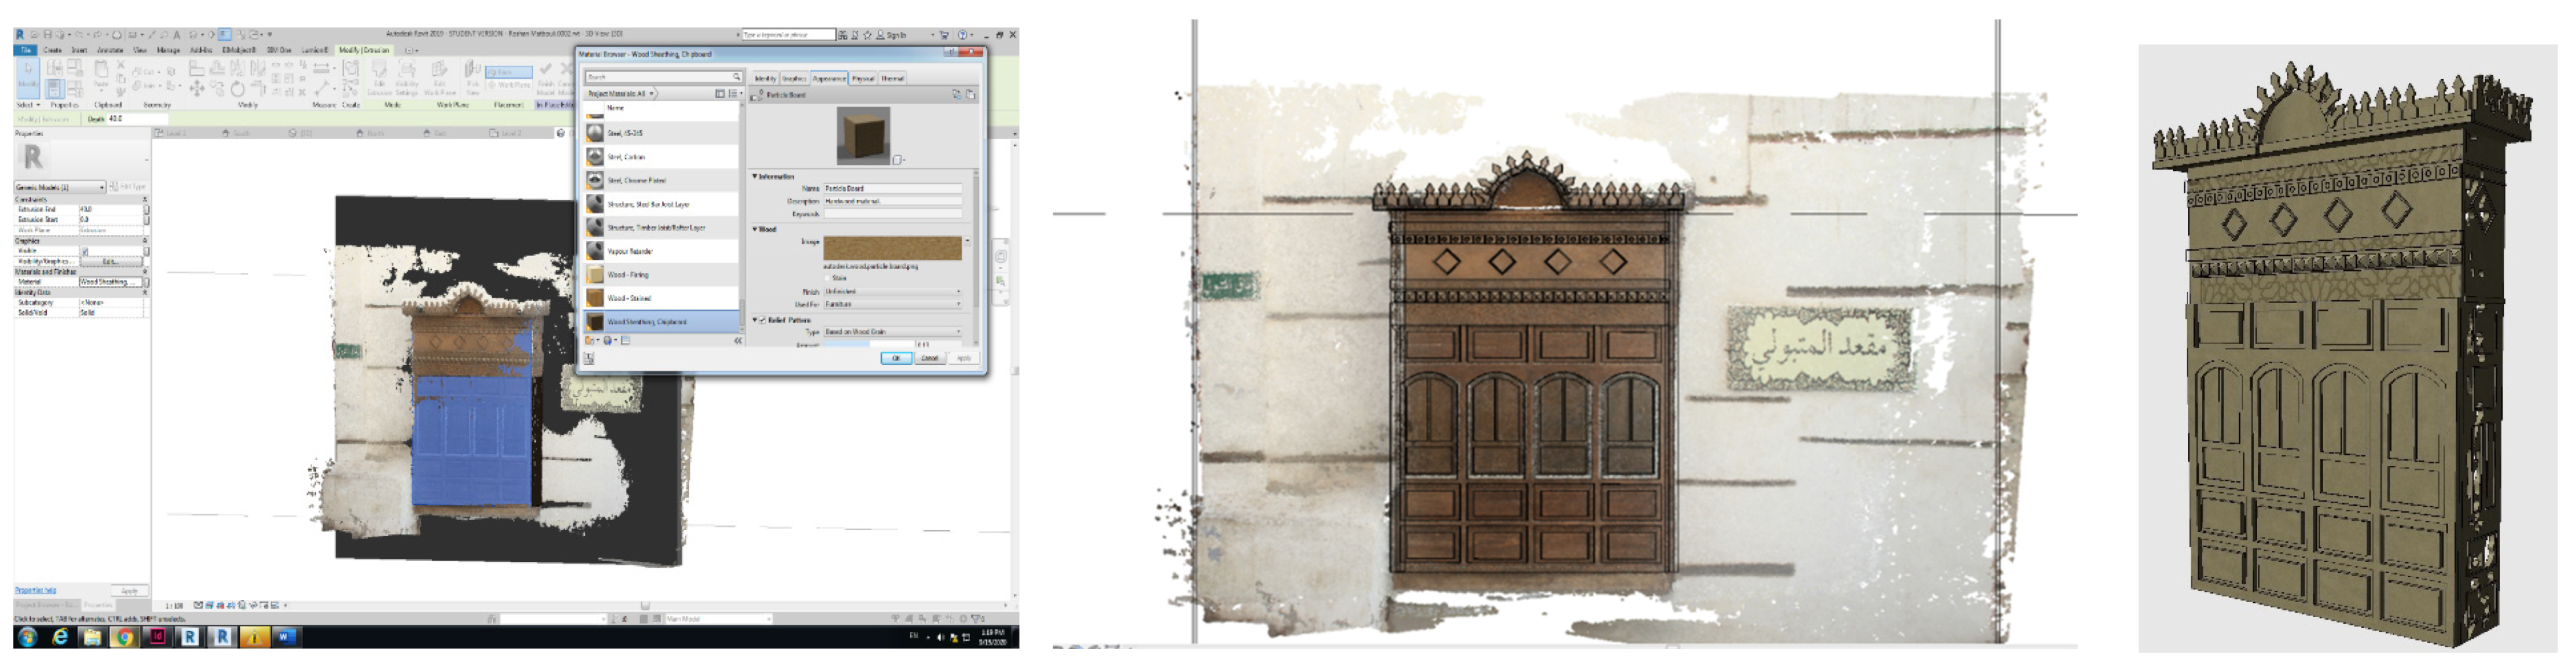Collapse the Information section expander
2576x672 pixels.
[755, 177]
